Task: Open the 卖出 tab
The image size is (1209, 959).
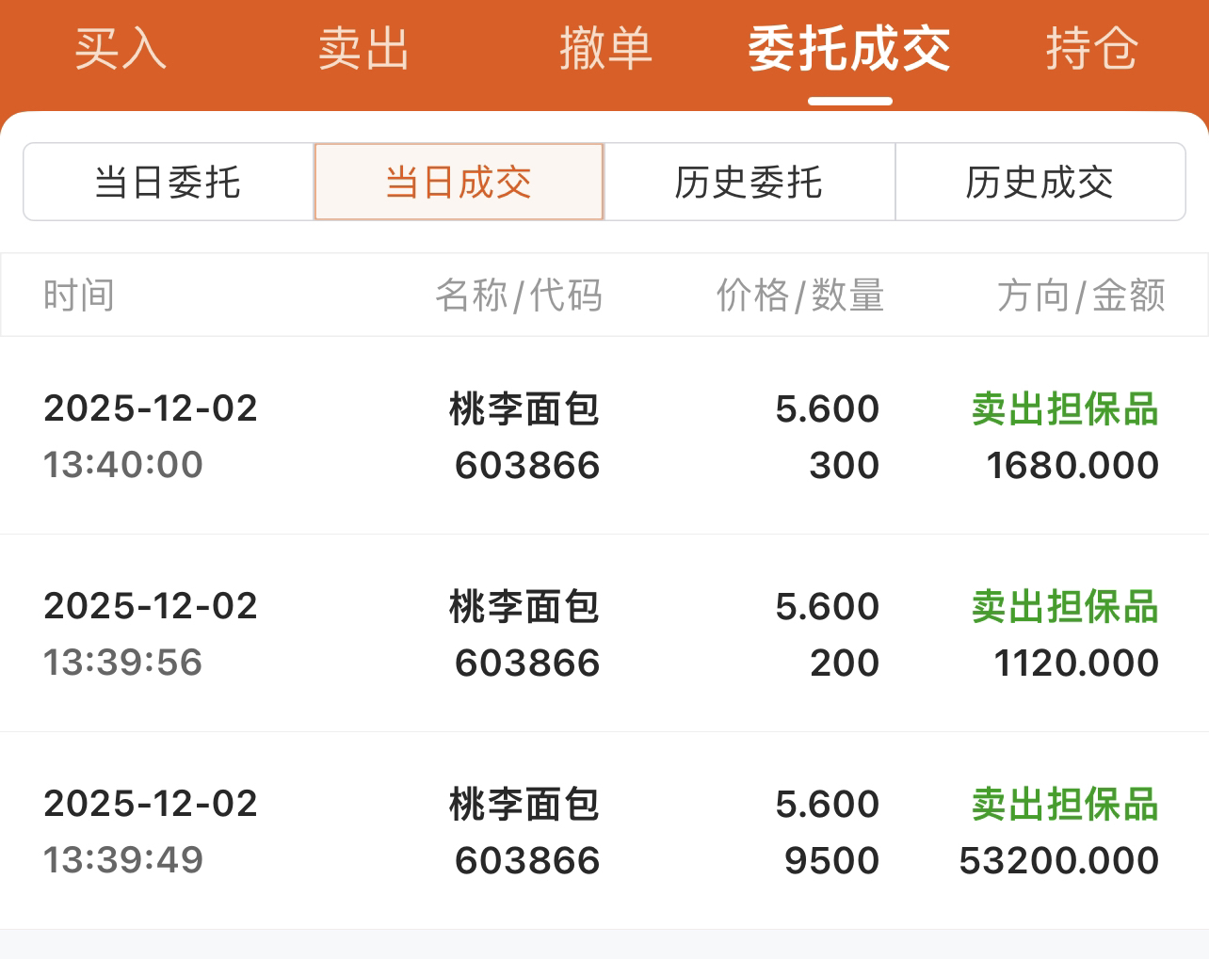Action: [363, 49]
